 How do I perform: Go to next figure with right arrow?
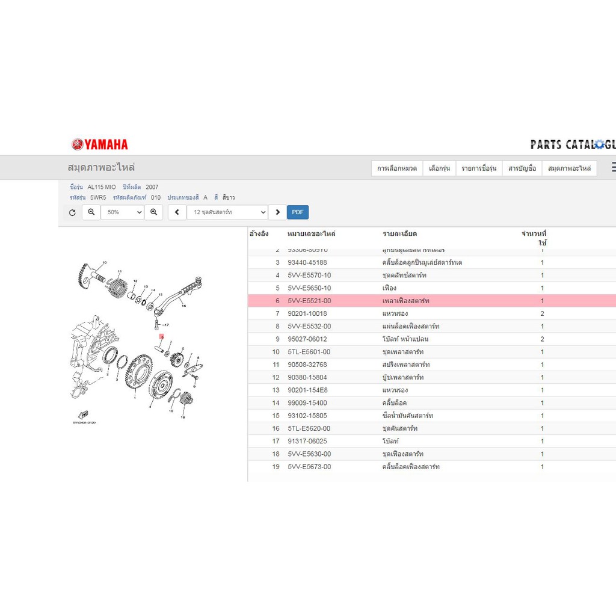pyautogui.click(x=278, y=212)
